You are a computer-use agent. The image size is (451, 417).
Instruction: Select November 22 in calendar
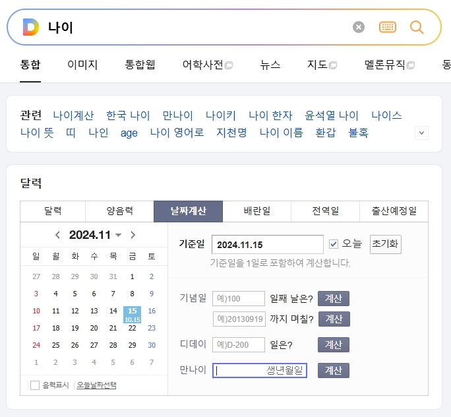tap(133, 328)
